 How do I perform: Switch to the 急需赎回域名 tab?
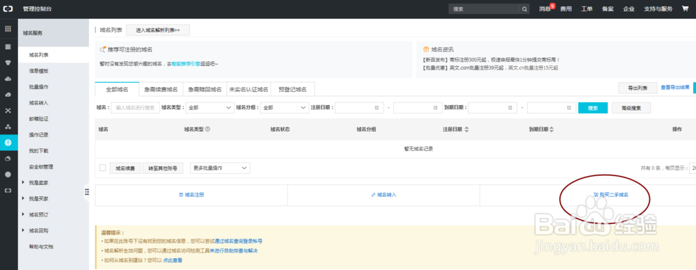pos(205,89)
